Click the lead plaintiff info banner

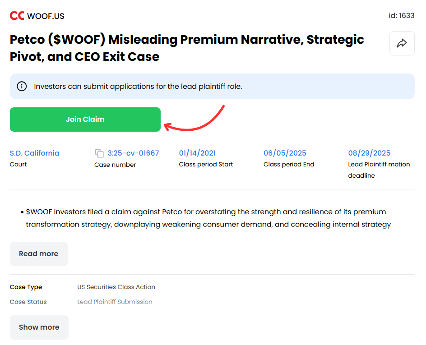pyautogui.click(x=212, y=86)
